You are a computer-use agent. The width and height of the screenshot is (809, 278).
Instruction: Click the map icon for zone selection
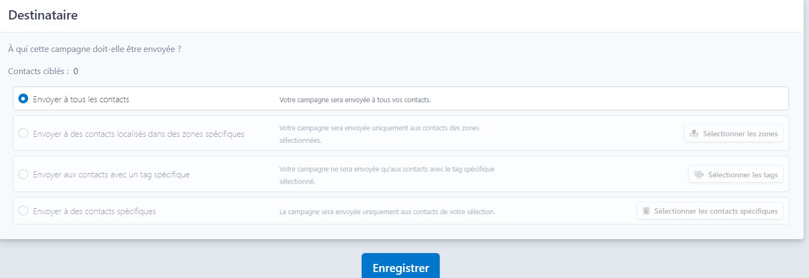pos(694,134)
